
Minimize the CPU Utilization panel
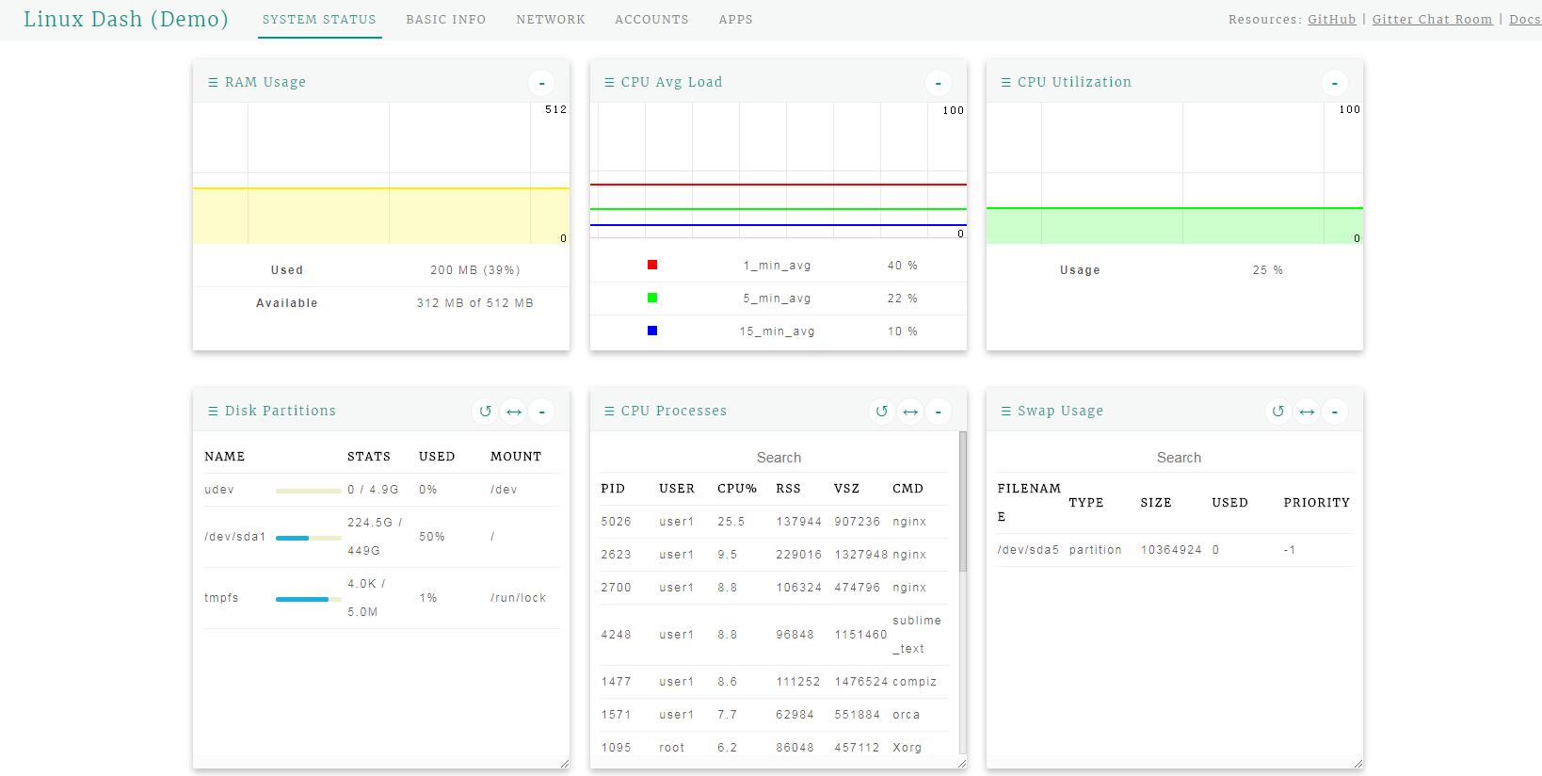click(1334, 83)
